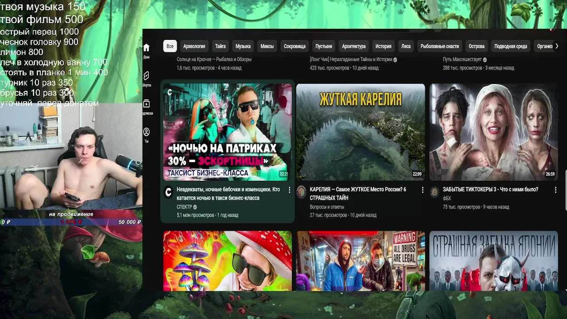
Task: Click the streamer webcam overlay
Action: [x=71, y=157]
